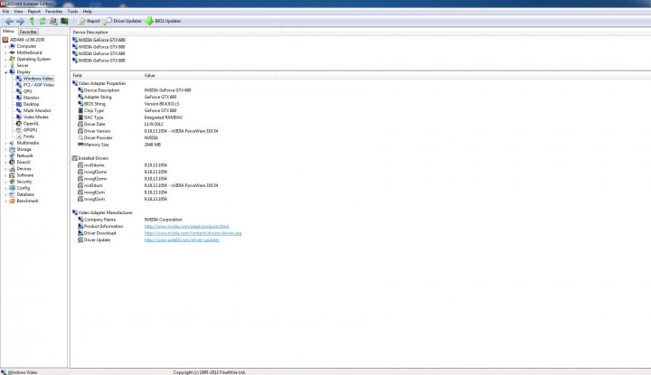
Task: Click the orange Benchmark icon in the tree
Action: tap(12, 201)
